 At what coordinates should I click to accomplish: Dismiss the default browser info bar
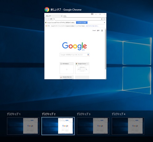pos(104,23)
